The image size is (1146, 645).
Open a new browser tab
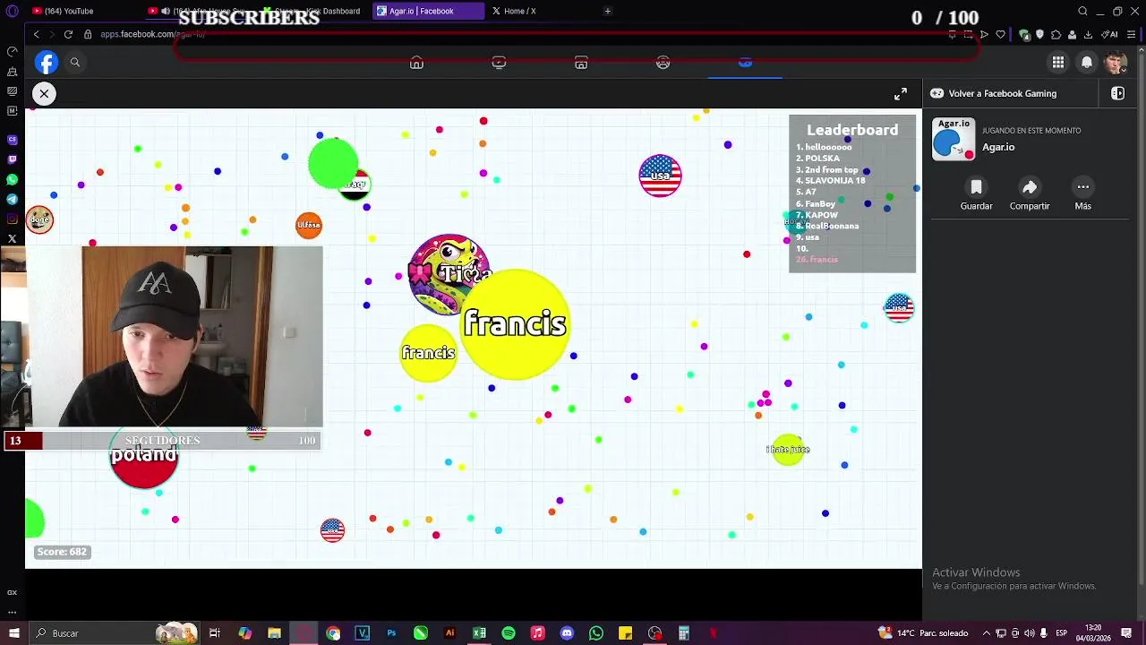607,11
